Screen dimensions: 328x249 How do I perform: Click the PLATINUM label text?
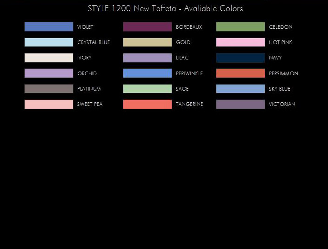click(89, 89)
